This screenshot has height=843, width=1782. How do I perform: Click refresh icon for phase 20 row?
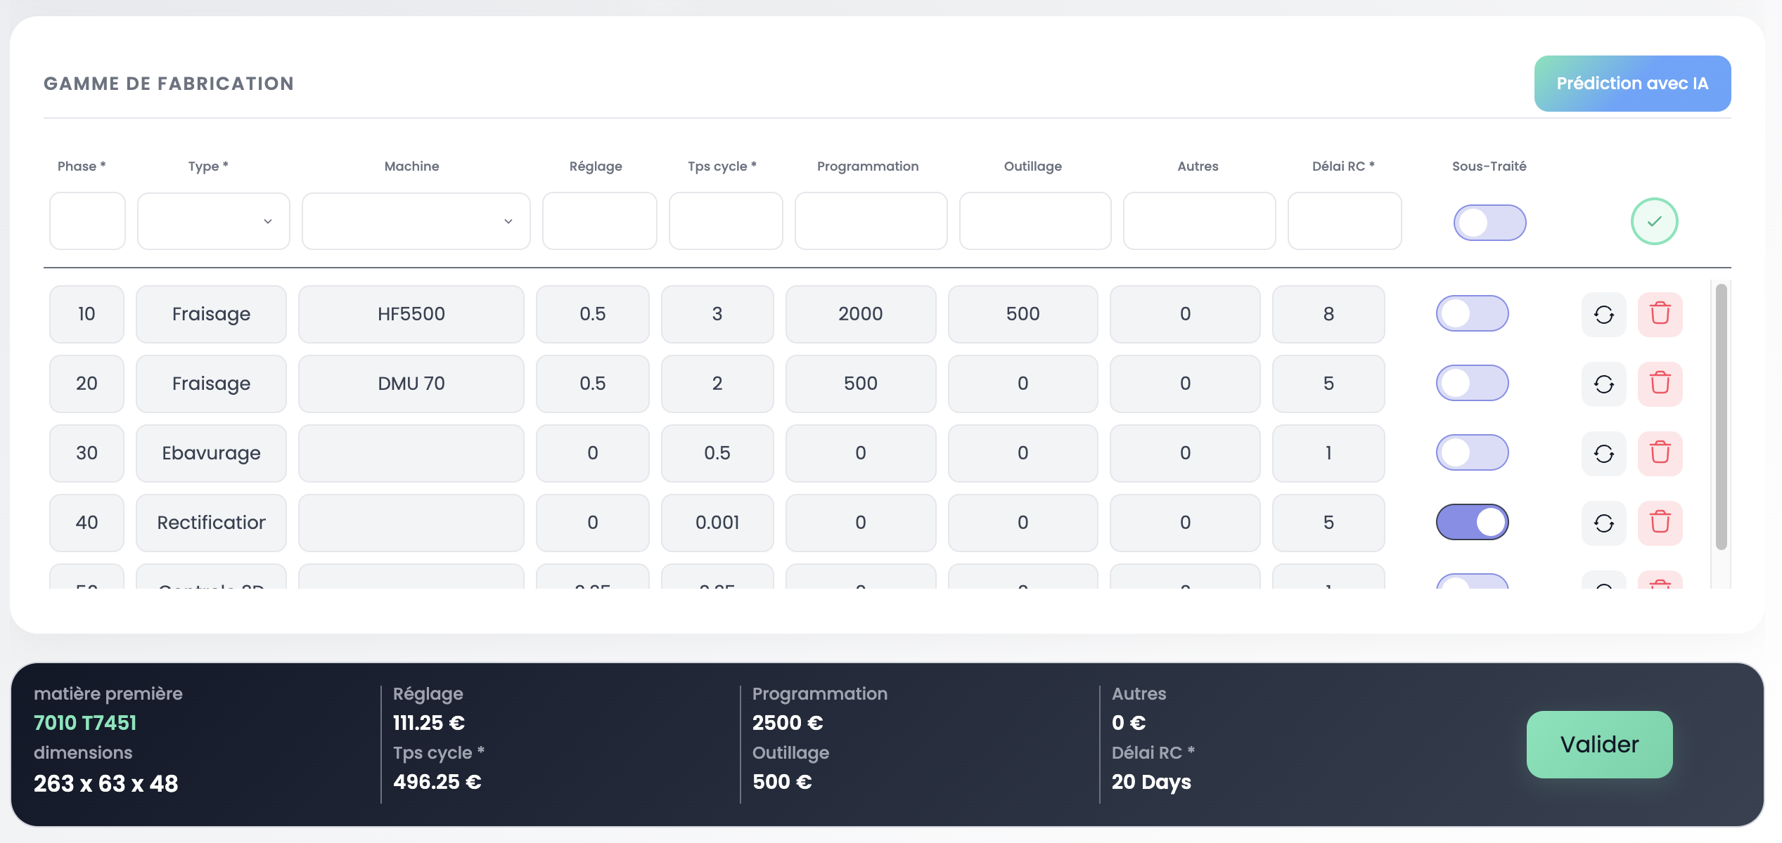point(1603,384)
